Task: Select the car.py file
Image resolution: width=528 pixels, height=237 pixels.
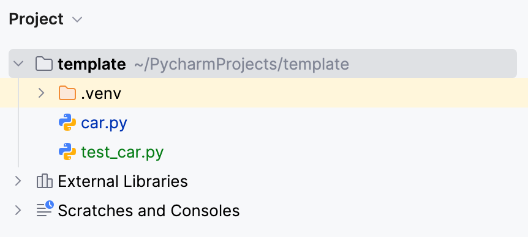Action: click(104, 123)
